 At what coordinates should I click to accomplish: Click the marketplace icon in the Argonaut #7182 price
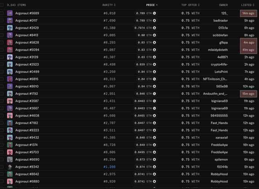[x=154, y=123]
